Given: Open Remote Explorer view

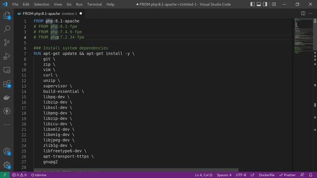Looking at the screenshot, I should [7, 70].
